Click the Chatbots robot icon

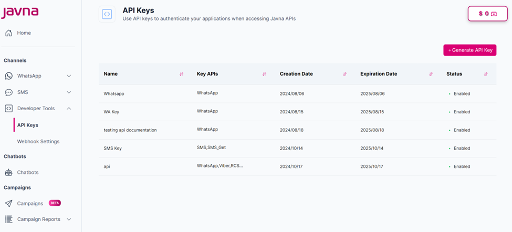tap(9, 172)
